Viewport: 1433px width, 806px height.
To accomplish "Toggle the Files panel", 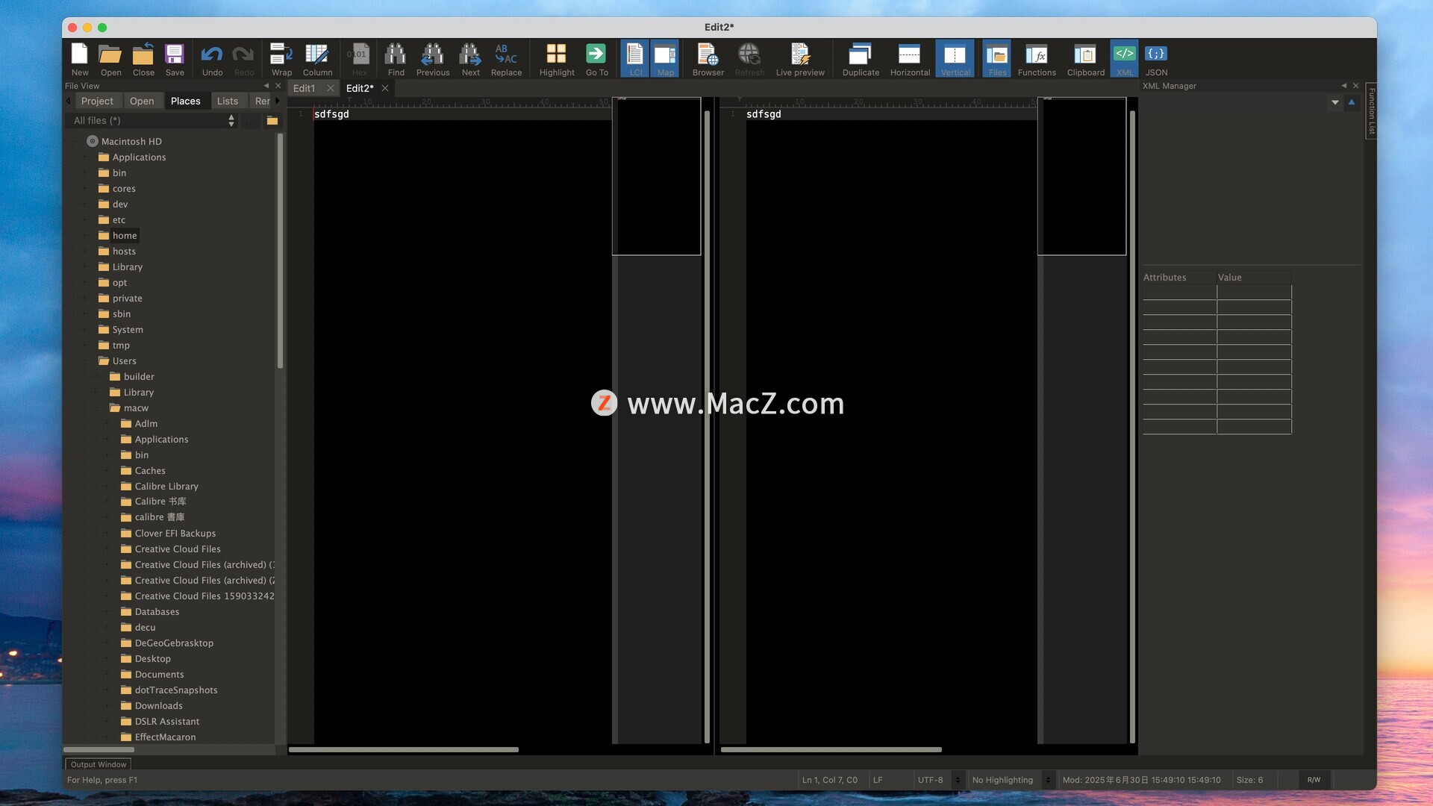I will tap(997, 59).
